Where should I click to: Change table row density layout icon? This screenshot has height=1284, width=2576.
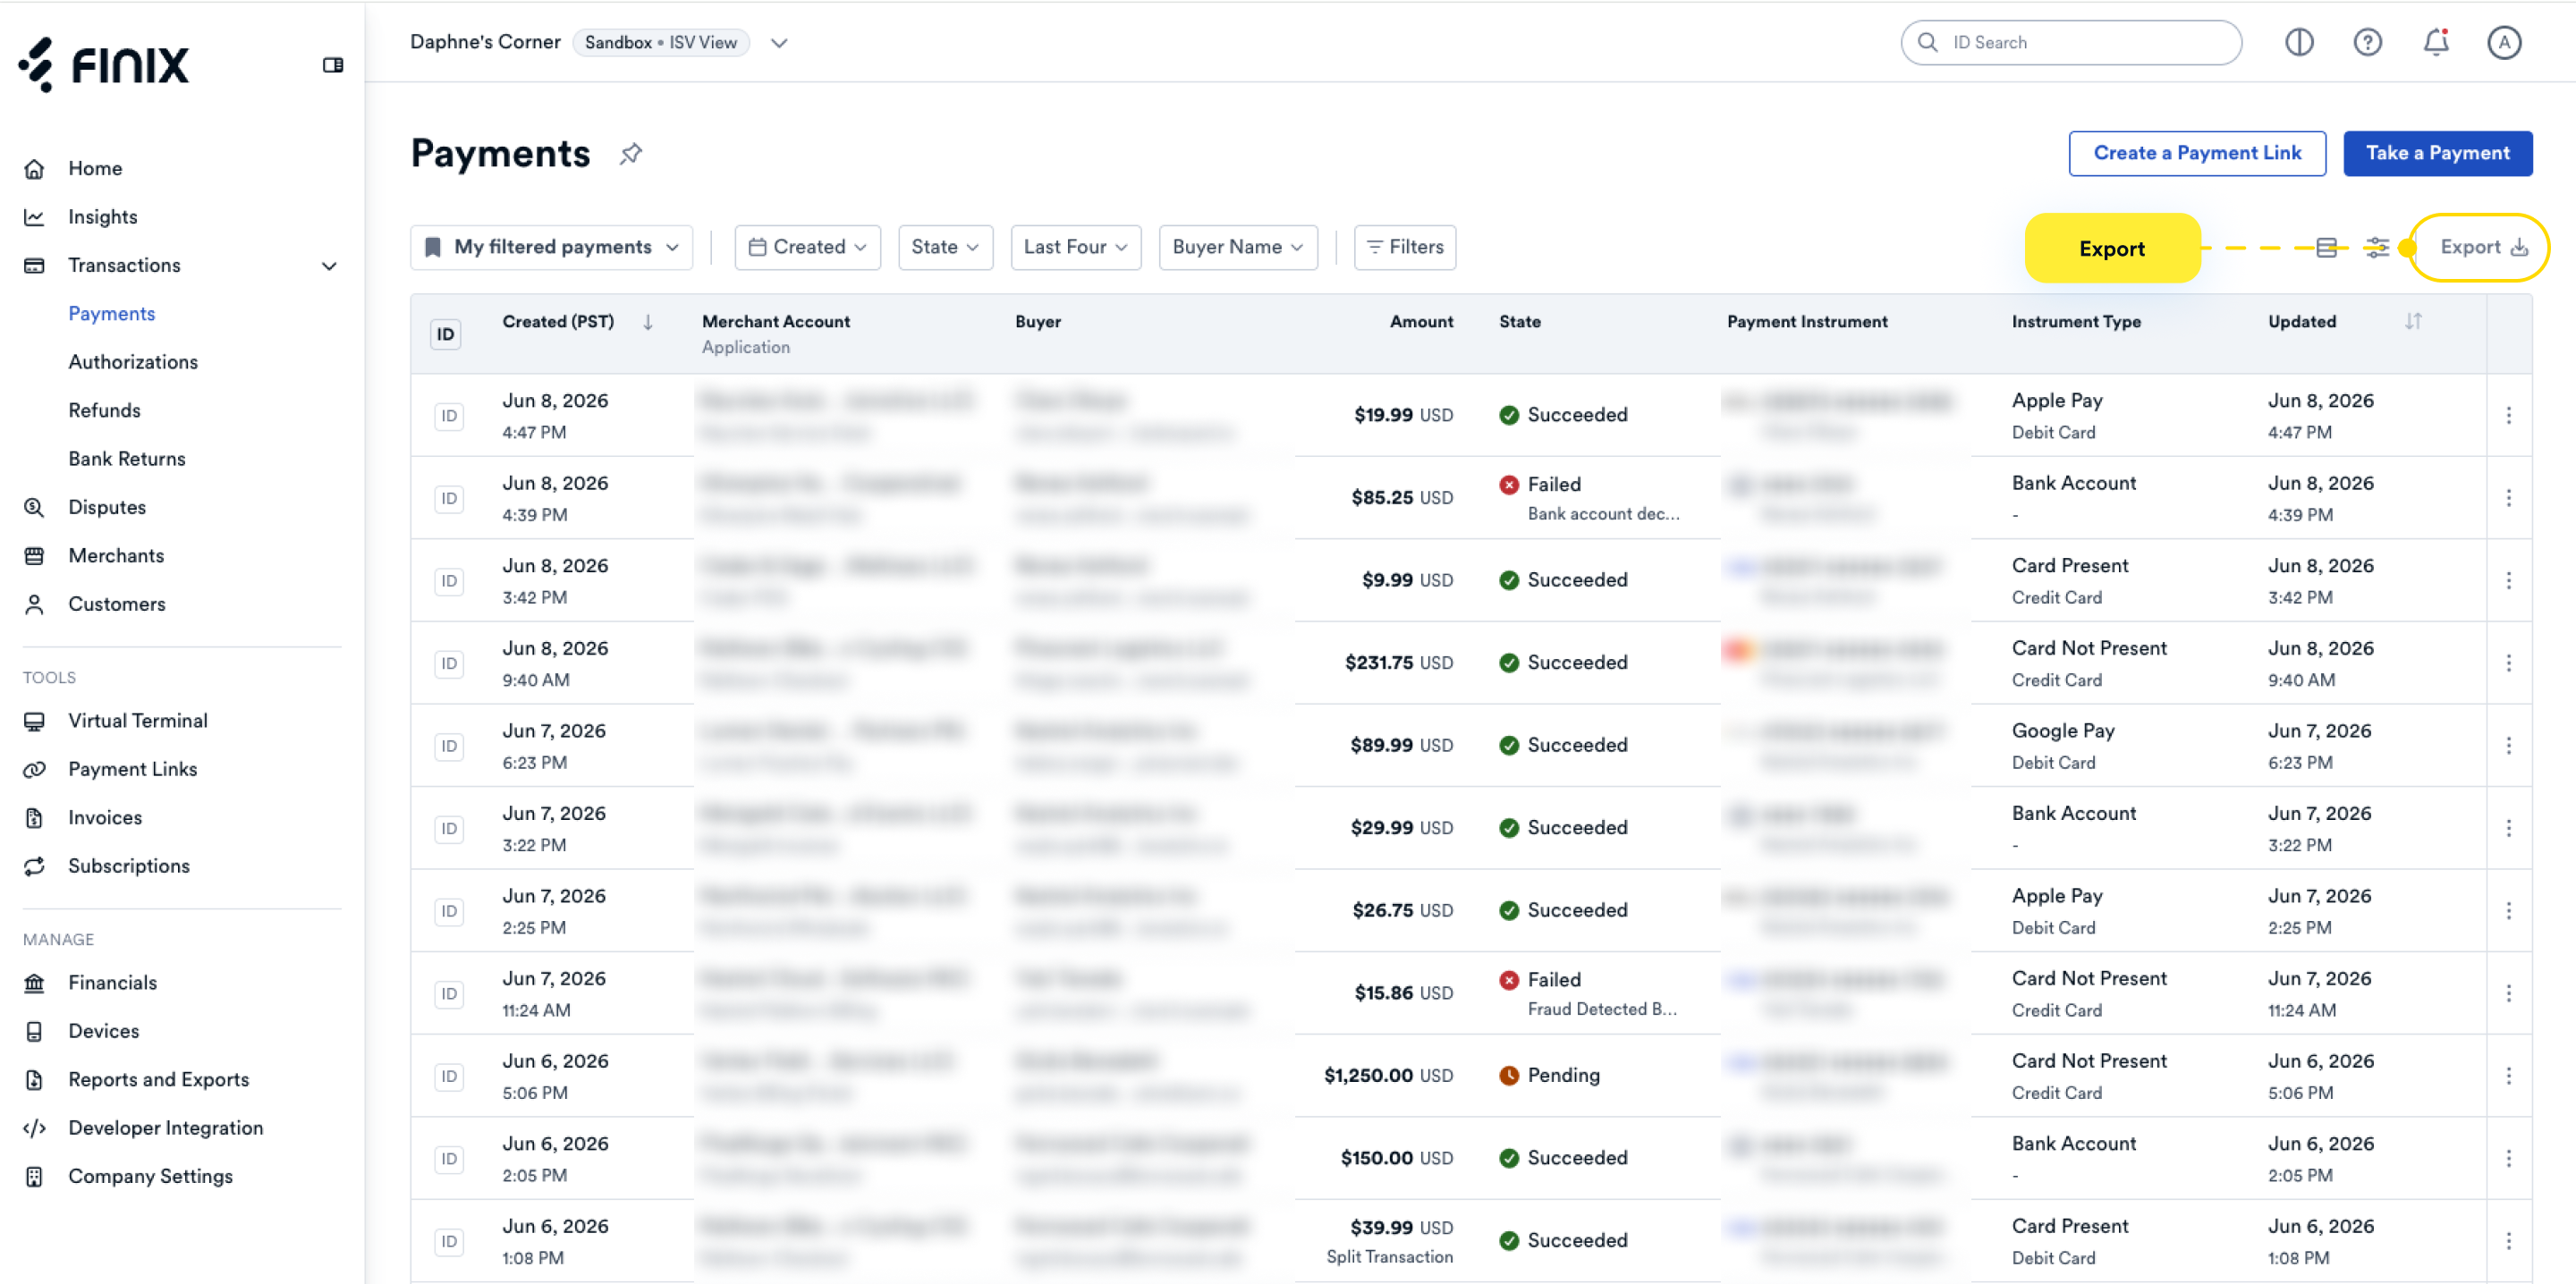(2326, 247)
